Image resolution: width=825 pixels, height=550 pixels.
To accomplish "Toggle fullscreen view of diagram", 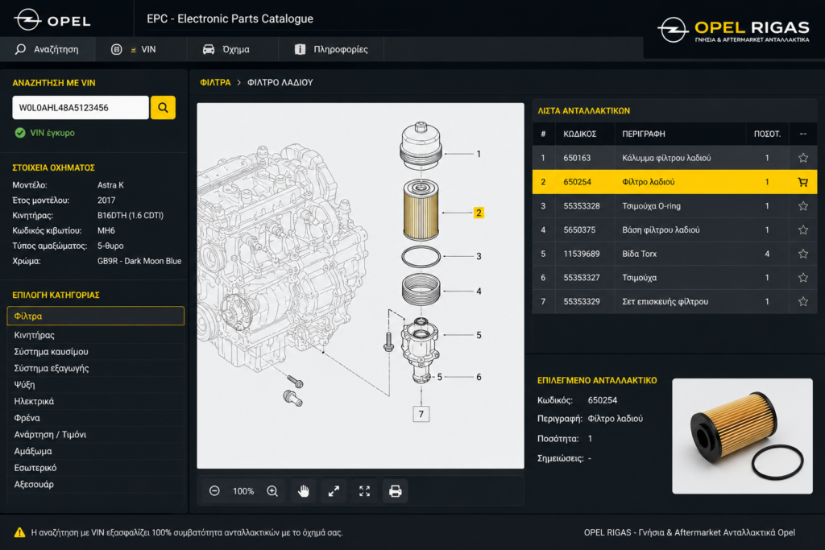I will click(x=365, y=491).
